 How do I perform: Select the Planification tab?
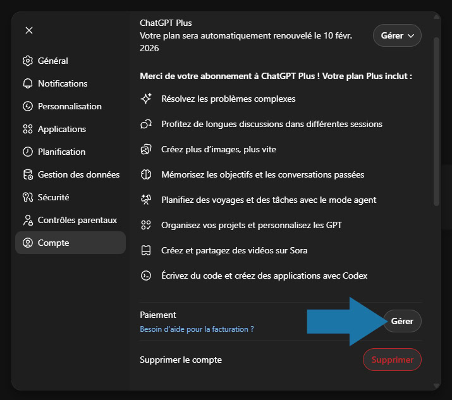[70, 152]
